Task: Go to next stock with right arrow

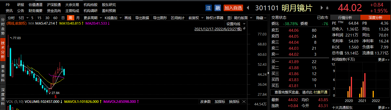Action: 321,8
